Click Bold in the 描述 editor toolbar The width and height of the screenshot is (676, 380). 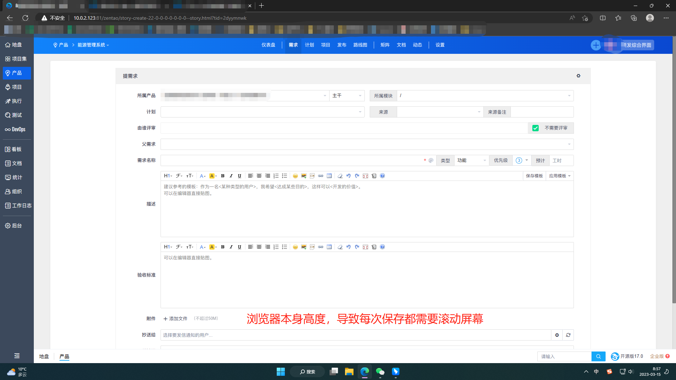[223, 176]
